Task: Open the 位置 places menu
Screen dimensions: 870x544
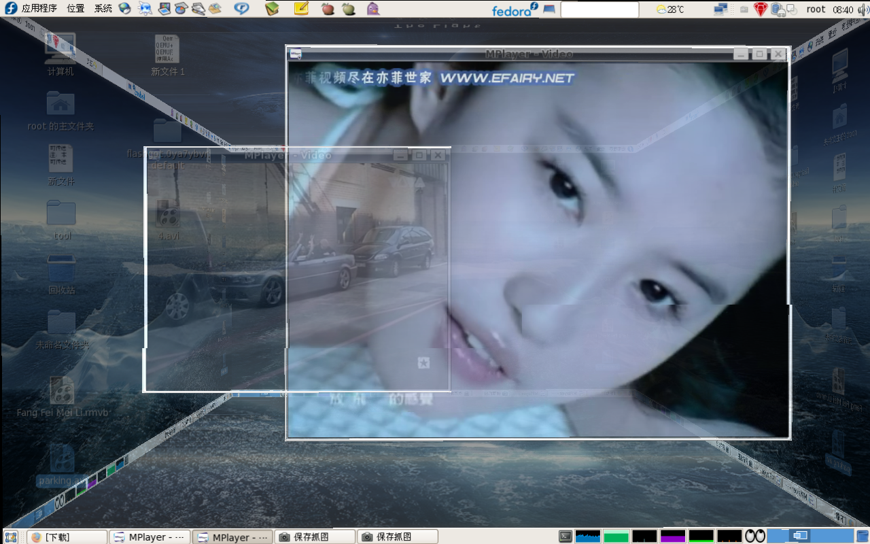Action: pyautogui.click(x=76, y=9)
